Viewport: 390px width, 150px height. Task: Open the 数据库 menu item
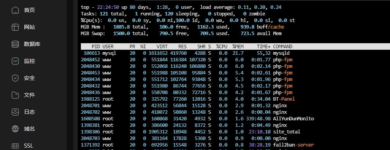(32, 44)
